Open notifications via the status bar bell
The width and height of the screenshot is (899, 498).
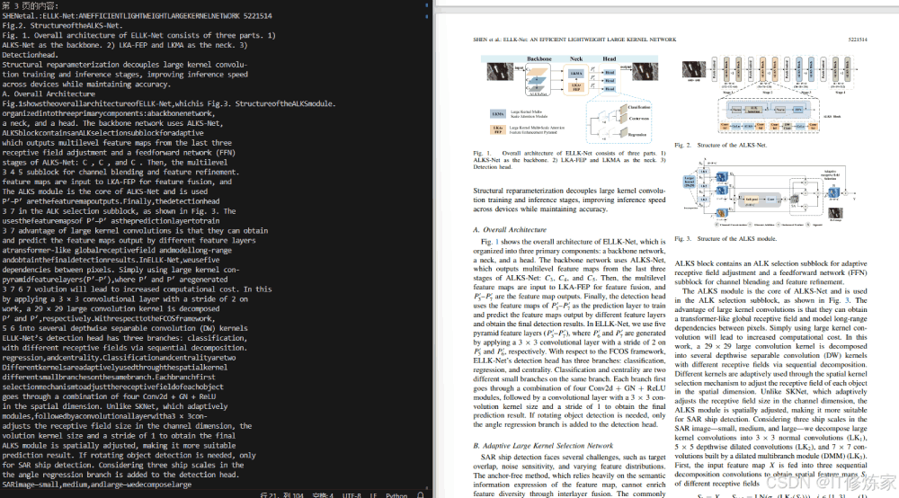tap(420, 495)
